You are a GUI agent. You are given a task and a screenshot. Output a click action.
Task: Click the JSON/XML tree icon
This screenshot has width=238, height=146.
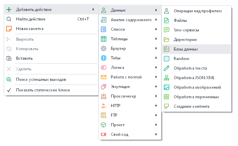167,78
